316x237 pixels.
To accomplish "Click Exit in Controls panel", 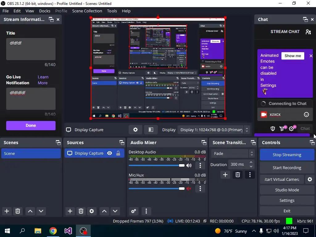I will (287, 211).
